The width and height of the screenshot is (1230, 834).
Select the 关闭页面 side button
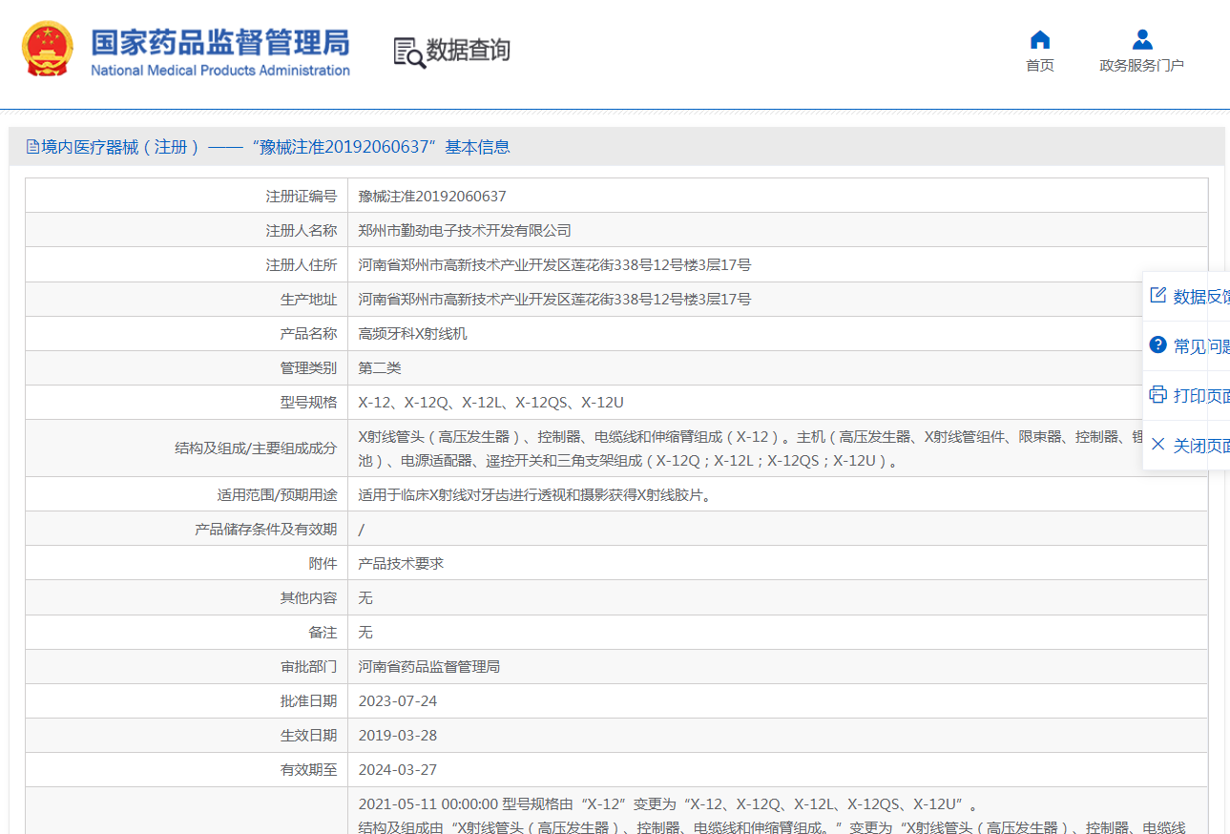1187,446
